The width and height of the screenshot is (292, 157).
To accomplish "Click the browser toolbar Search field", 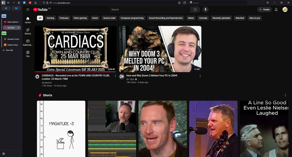I will coord(218,3).
